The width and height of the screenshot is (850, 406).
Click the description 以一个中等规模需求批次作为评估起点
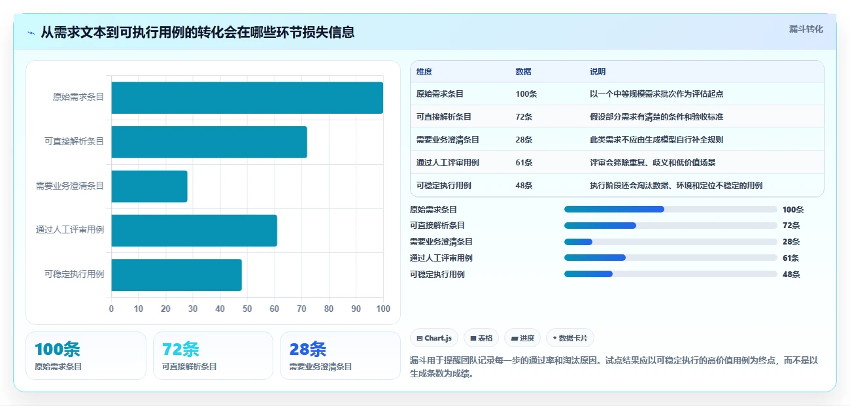click(x=656, y=93)
